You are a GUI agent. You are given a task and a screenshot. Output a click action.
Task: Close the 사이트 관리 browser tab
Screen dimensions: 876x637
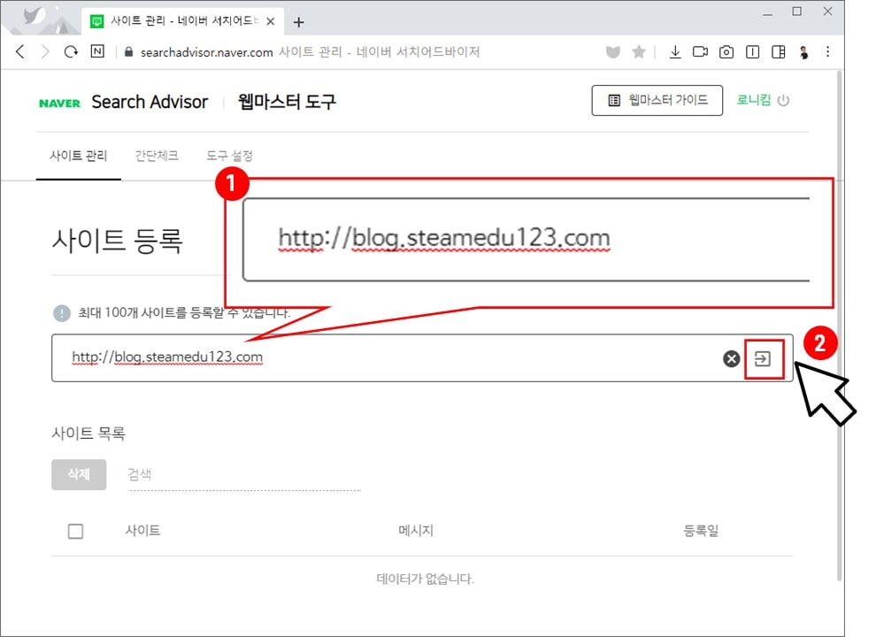coord(271,22)
